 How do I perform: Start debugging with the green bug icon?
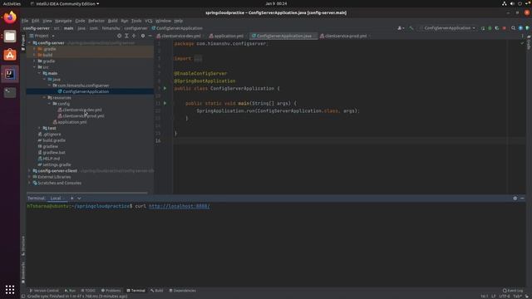point(490,28)
